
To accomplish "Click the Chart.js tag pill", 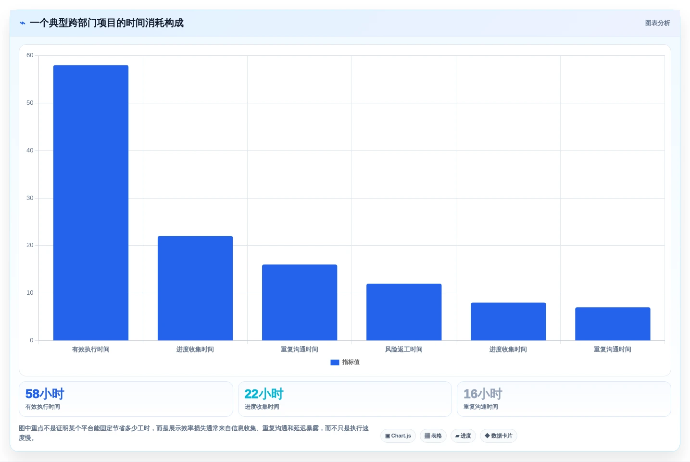I will point(398,436).
